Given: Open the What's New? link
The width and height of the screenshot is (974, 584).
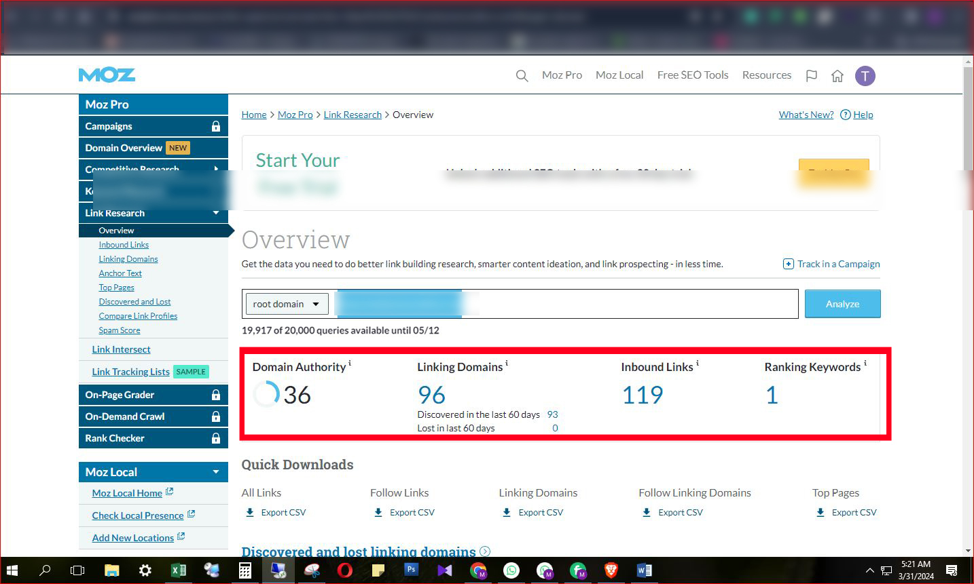Looking at the screenshot, I should [x=806, y=115].
